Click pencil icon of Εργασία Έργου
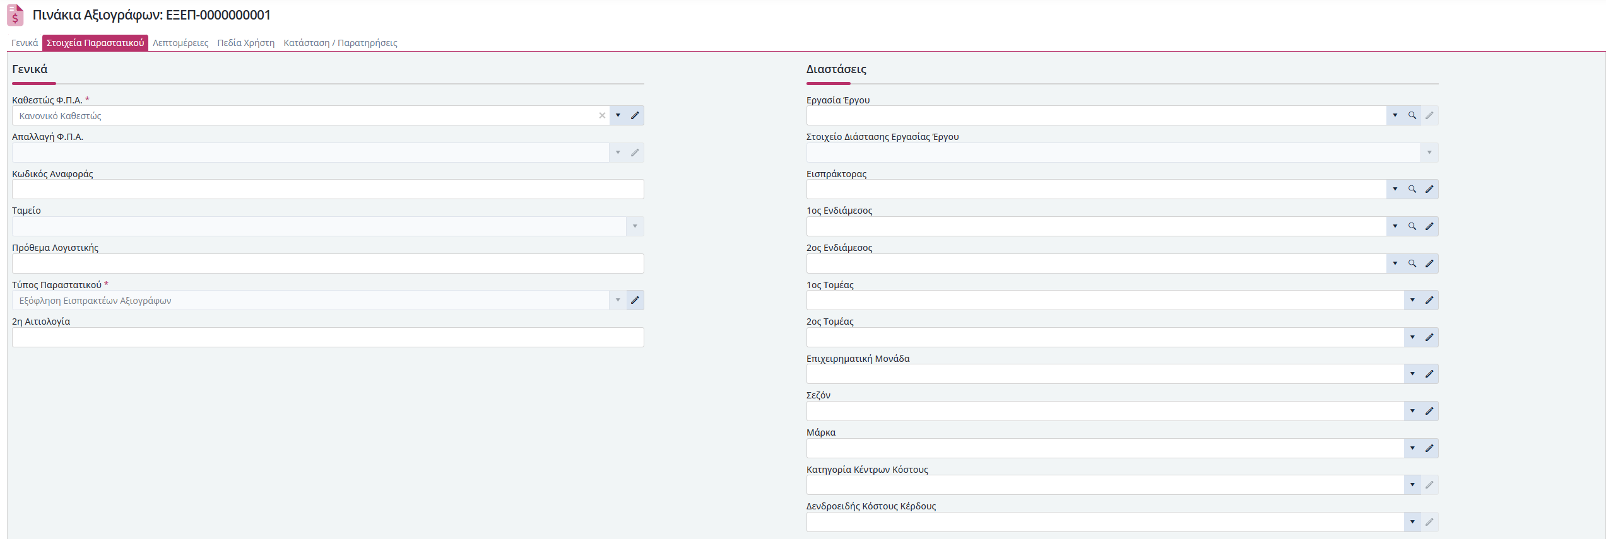The height and width of the screenshot is (539, 1606). [1429, 115]
